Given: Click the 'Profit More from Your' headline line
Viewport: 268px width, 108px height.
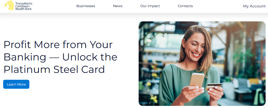Looking at the screenshot, I should (58, 45).
